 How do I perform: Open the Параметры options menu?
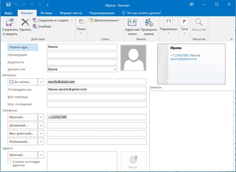click(x=169, y=26)
